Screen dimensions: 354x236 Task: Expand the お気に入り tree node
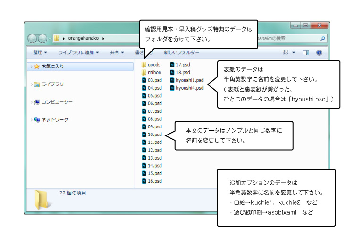[x=32, y=67]
